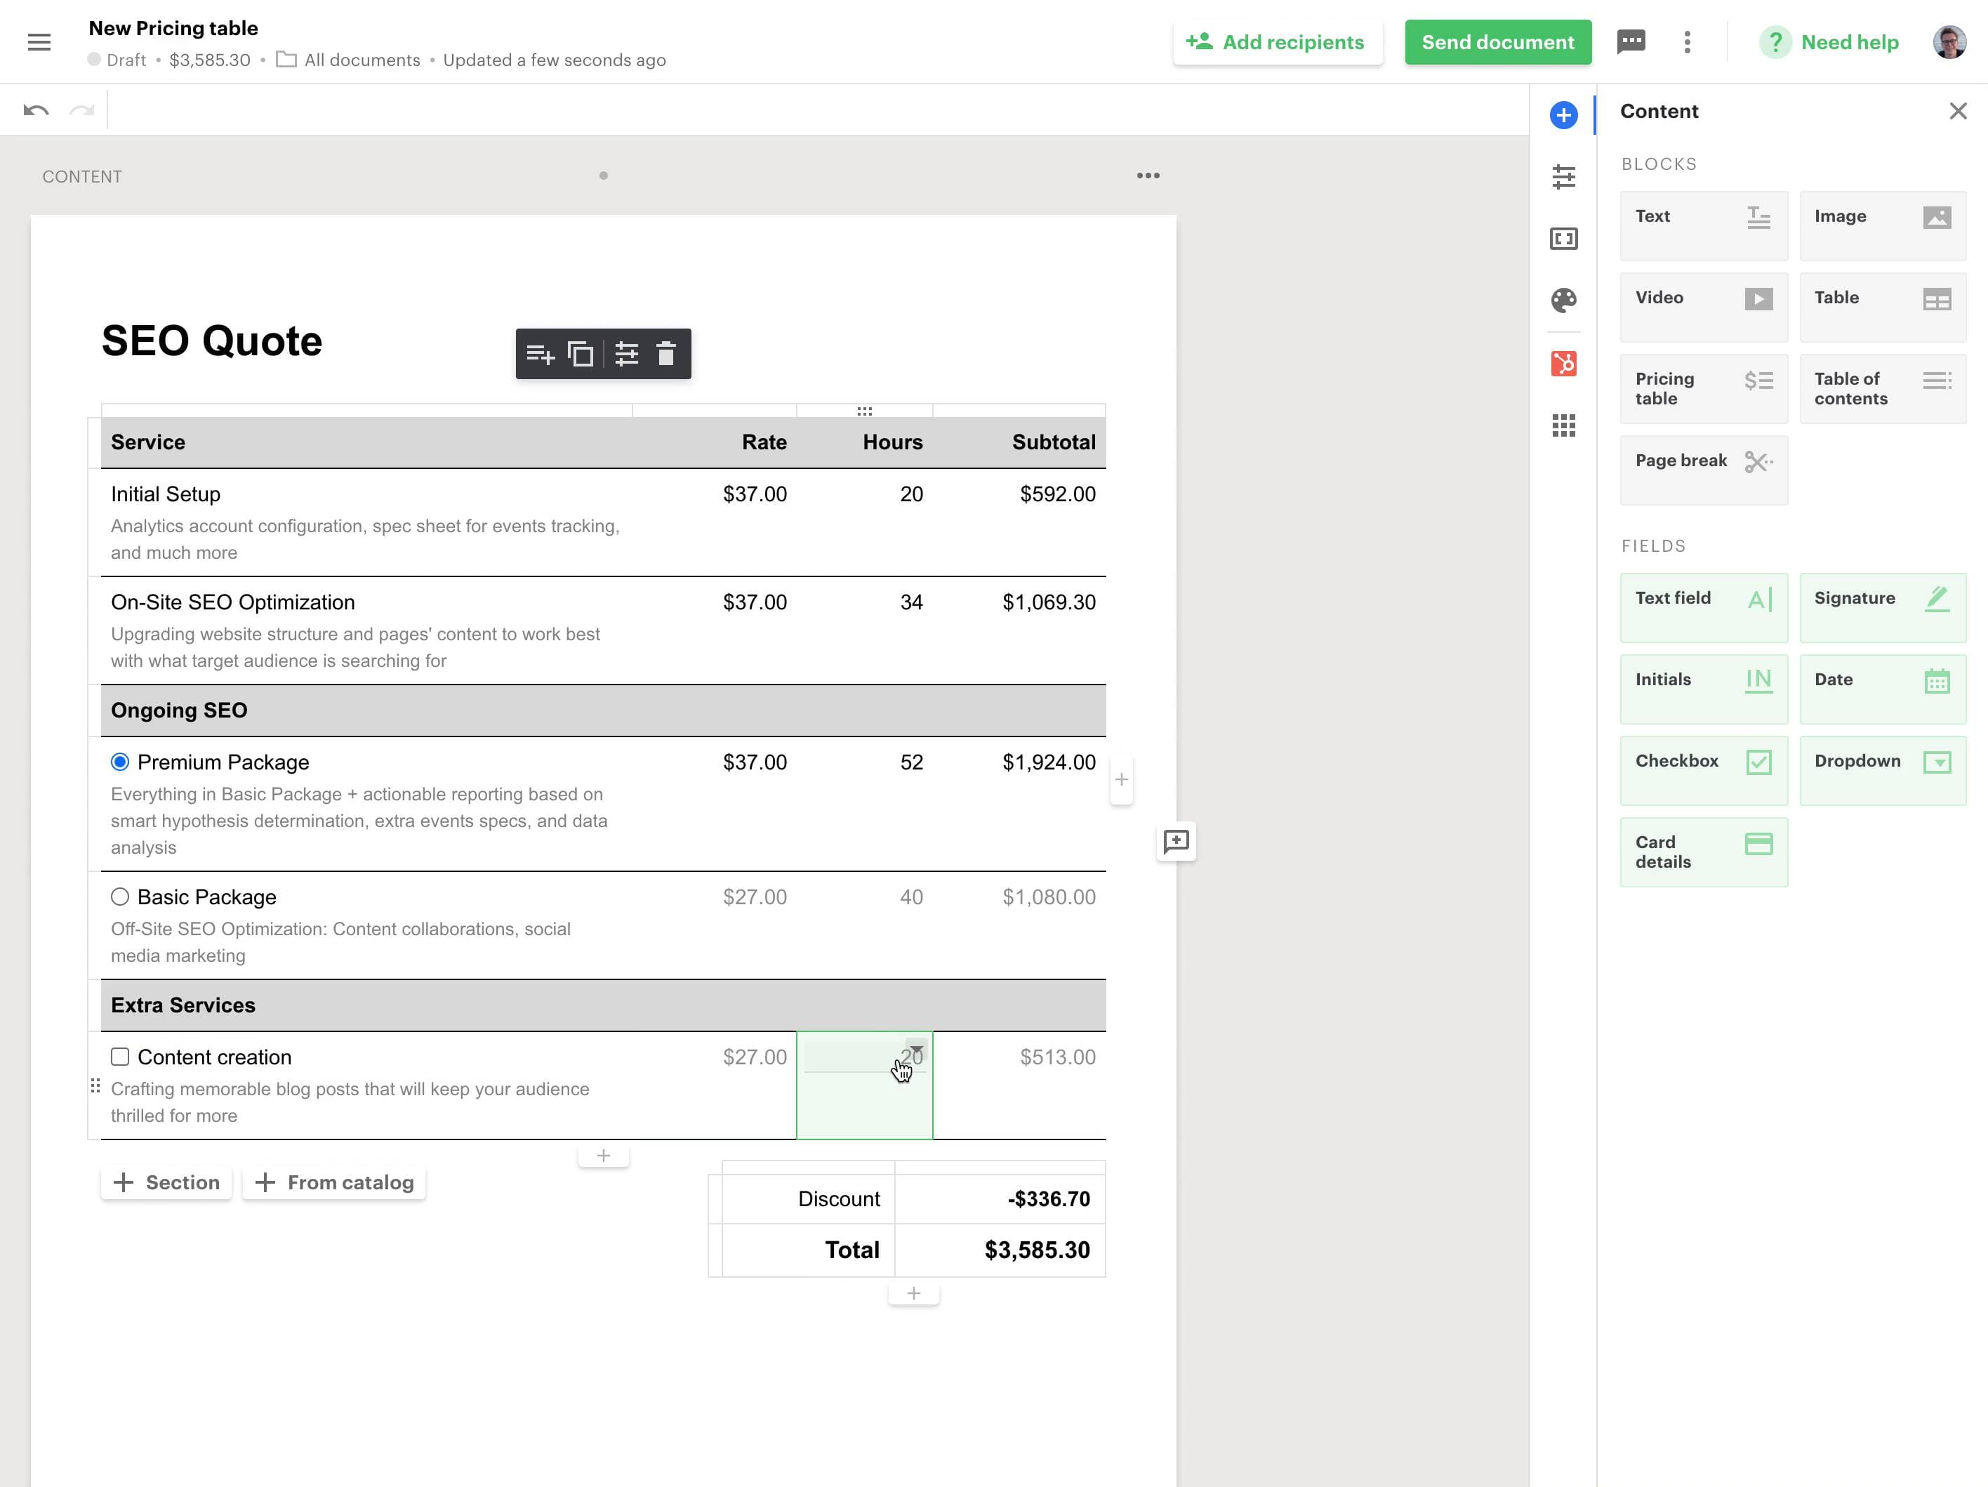Click the add comment icon beside table
The width and height of the screenshot is (1988, 1487).
tap(1176, 842)
